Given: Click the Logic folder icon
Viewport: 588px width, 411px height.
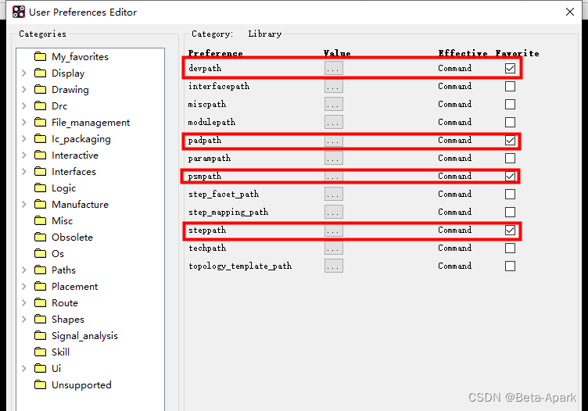Looking at the screenshot, I should [41, 188].
